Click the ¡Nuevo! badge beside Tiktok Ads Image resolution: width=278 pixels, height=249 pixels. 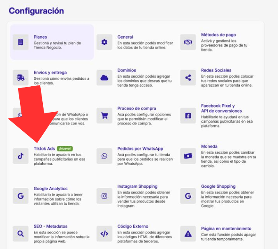[65, 148]
